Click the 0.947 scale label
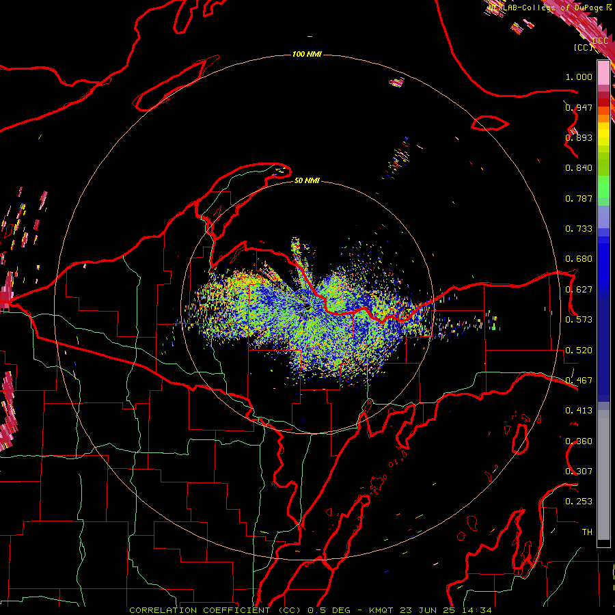 click(579, 107)
